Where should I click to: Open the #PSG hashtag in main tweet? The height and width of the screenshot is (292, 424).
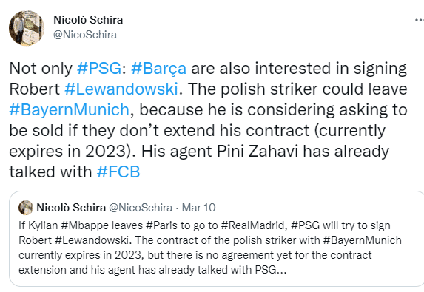99,68
